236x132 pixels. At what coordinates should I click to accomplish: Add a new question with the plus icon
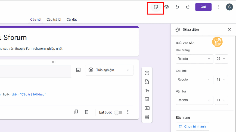(x=147, y=73)
